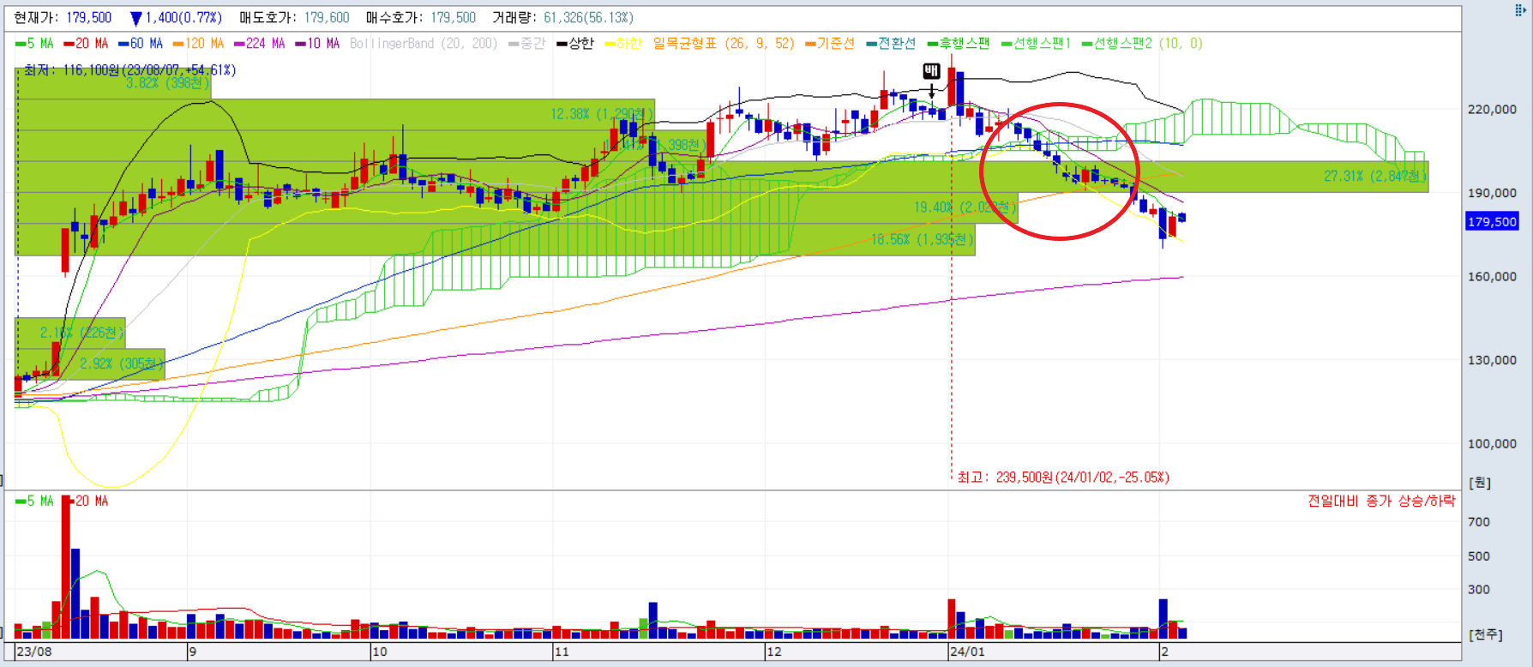Select the 전환선 legend entry
Screen dimensions: 1533x667
coord(891,43)
